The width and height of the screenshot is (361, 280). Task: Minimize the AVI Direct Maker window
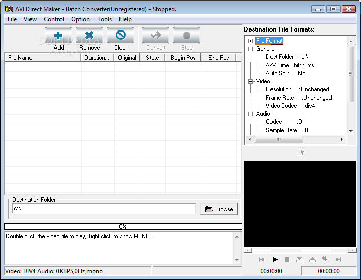click(x=318, y=9)
